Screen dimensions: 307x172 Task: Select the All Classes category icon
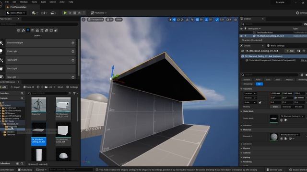click(x=56, y=31)
